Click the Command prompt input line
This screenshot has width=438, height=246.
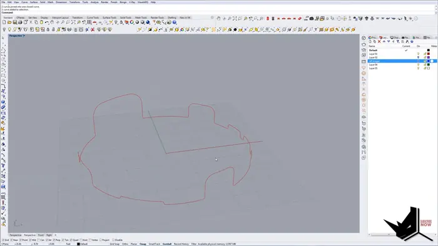coord(218,12)
